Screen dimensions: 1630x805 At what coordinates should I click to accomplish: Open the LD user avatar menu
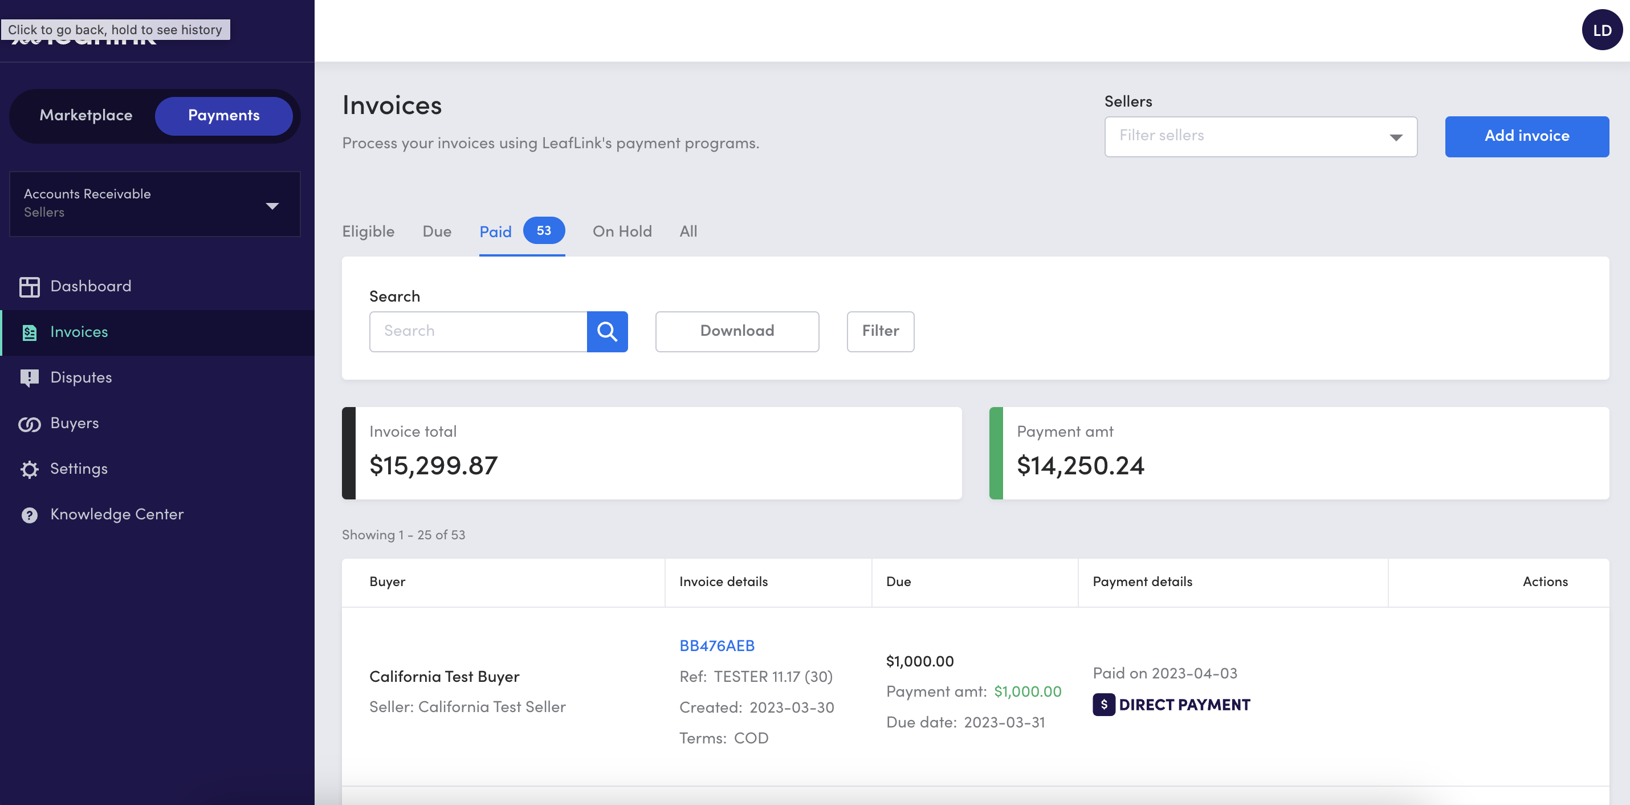pos(1602,30)
